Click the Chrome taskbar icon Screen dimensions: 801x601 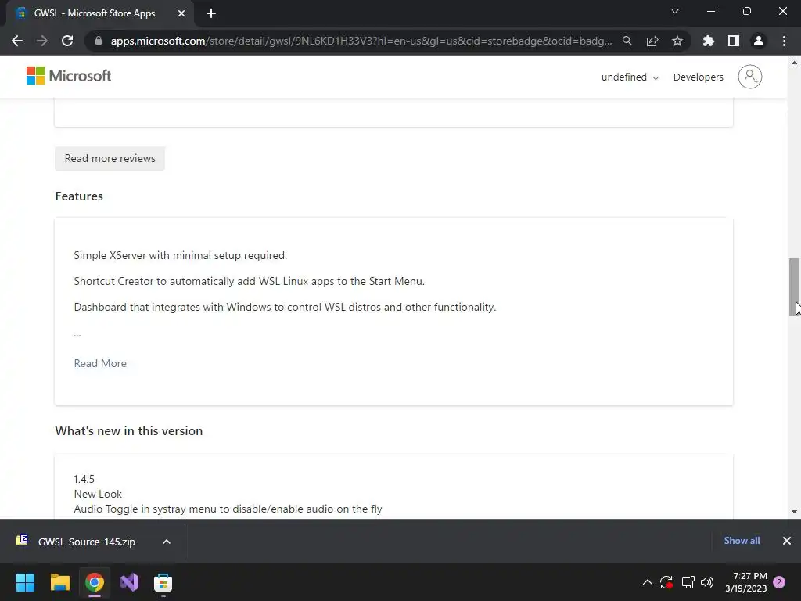(x=95, y=582)
